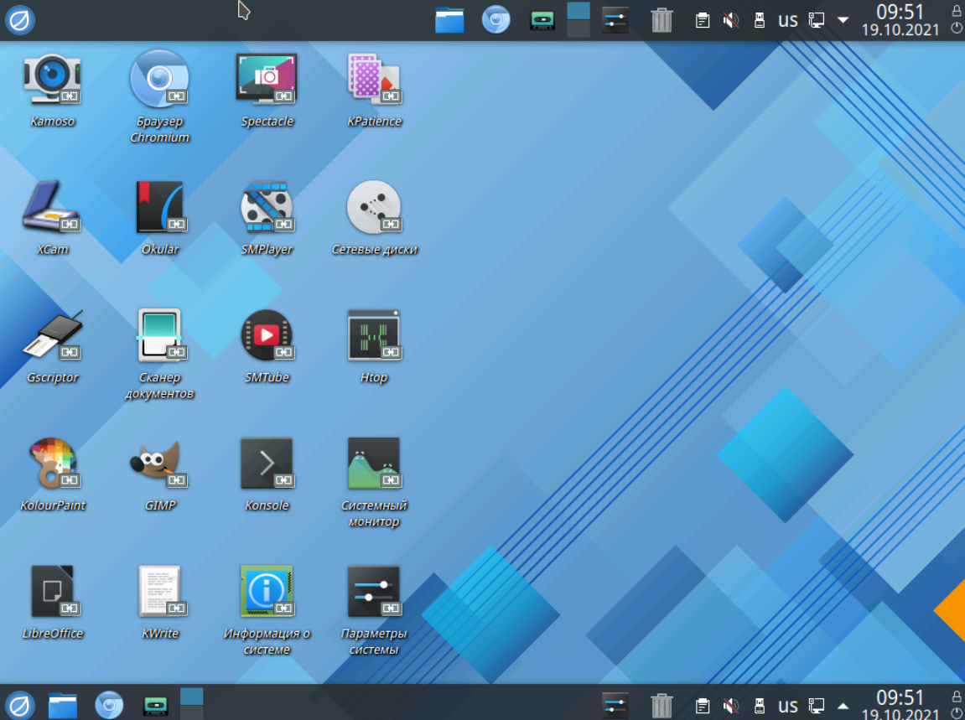Open clipboard tray icon in top panel
Viewport: 965px width, 720px height.
pyautogui.click(x=703, y=20)
